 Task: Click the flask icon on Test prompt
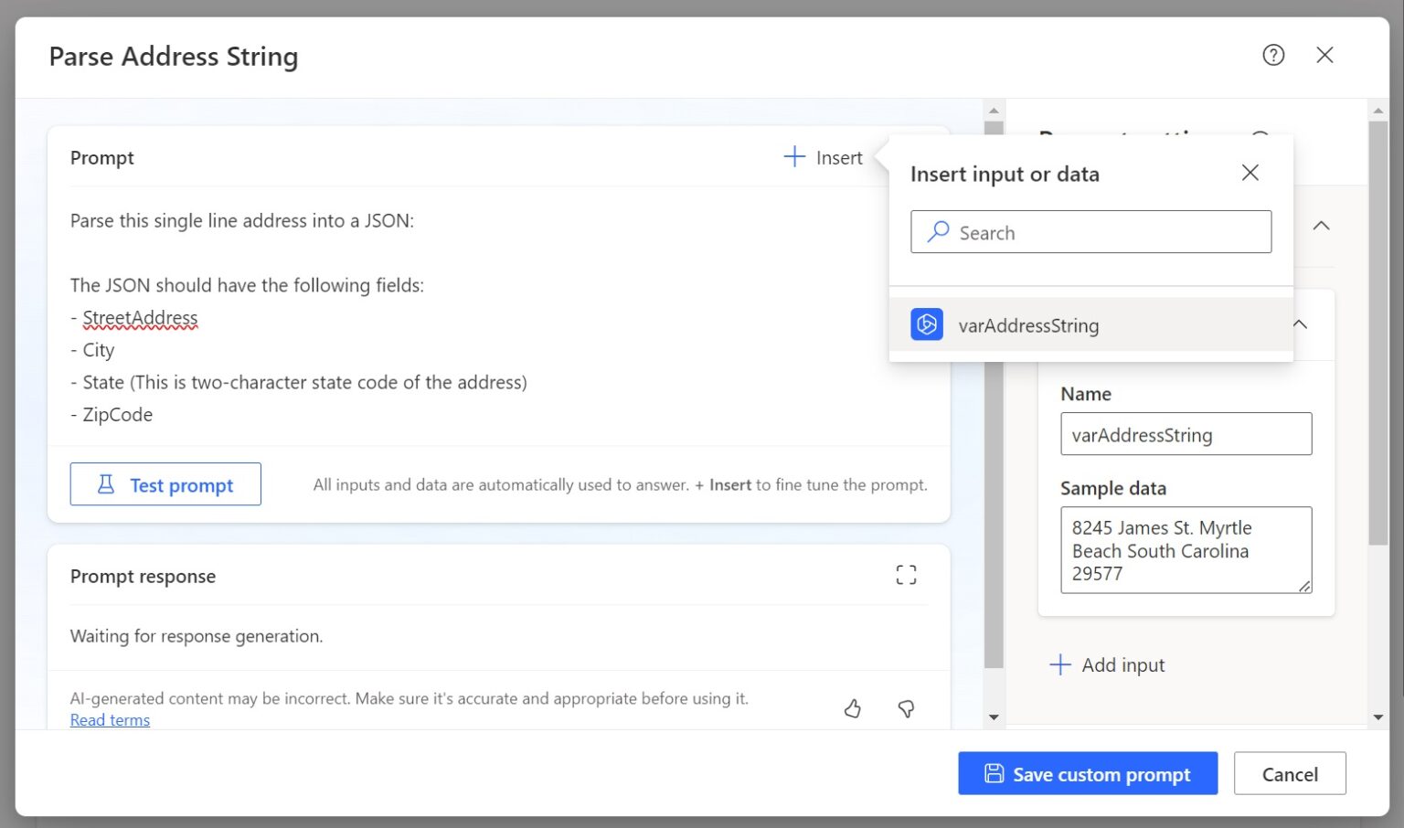[x=107, y=483]
